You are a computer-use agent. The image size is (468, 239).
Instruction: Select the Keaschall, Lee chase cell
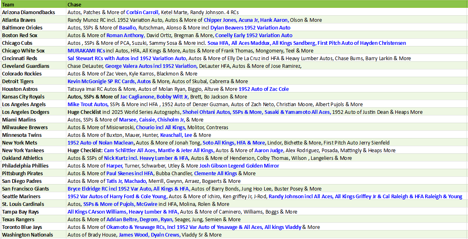(x=267, y=135)
